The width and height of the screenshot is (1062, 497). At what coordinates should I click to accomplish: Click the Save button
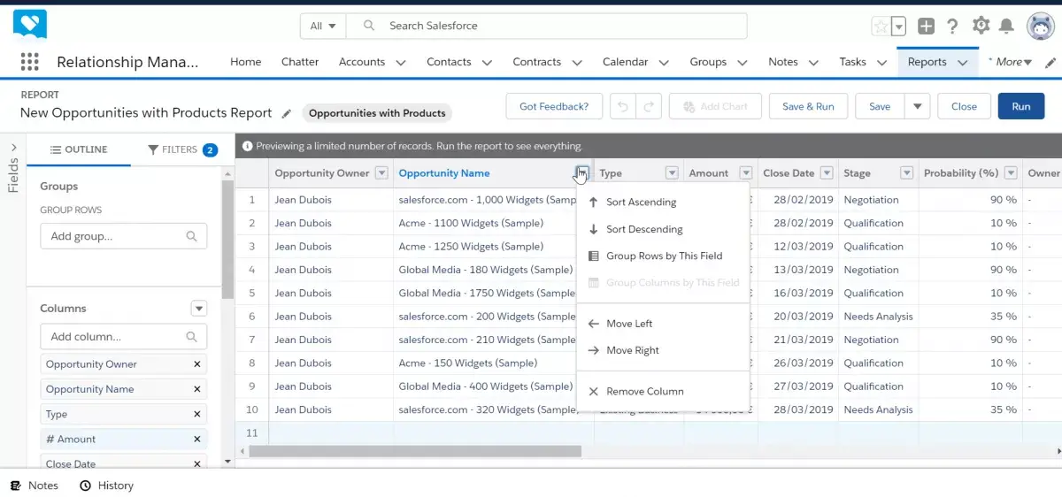pyautogui.click(x=880, y=106)
